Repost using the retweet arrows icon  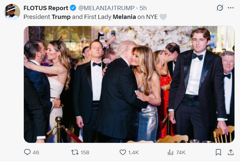pyautogui.click(x=75, y=152)
